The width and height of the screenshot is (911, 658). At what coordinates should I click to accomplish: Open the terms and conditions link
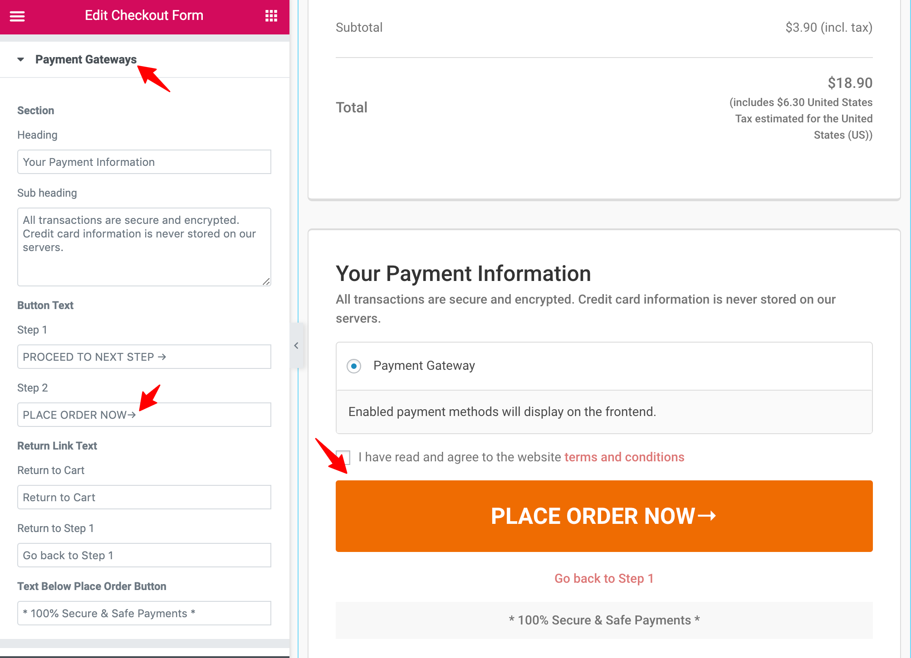point(624,457)
